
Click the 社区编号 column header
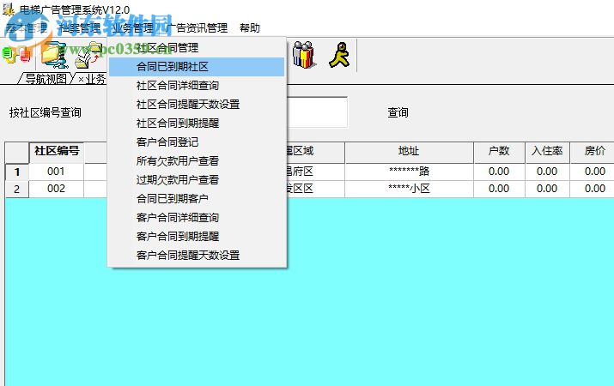pyautogui.click(x=57, y=151)
